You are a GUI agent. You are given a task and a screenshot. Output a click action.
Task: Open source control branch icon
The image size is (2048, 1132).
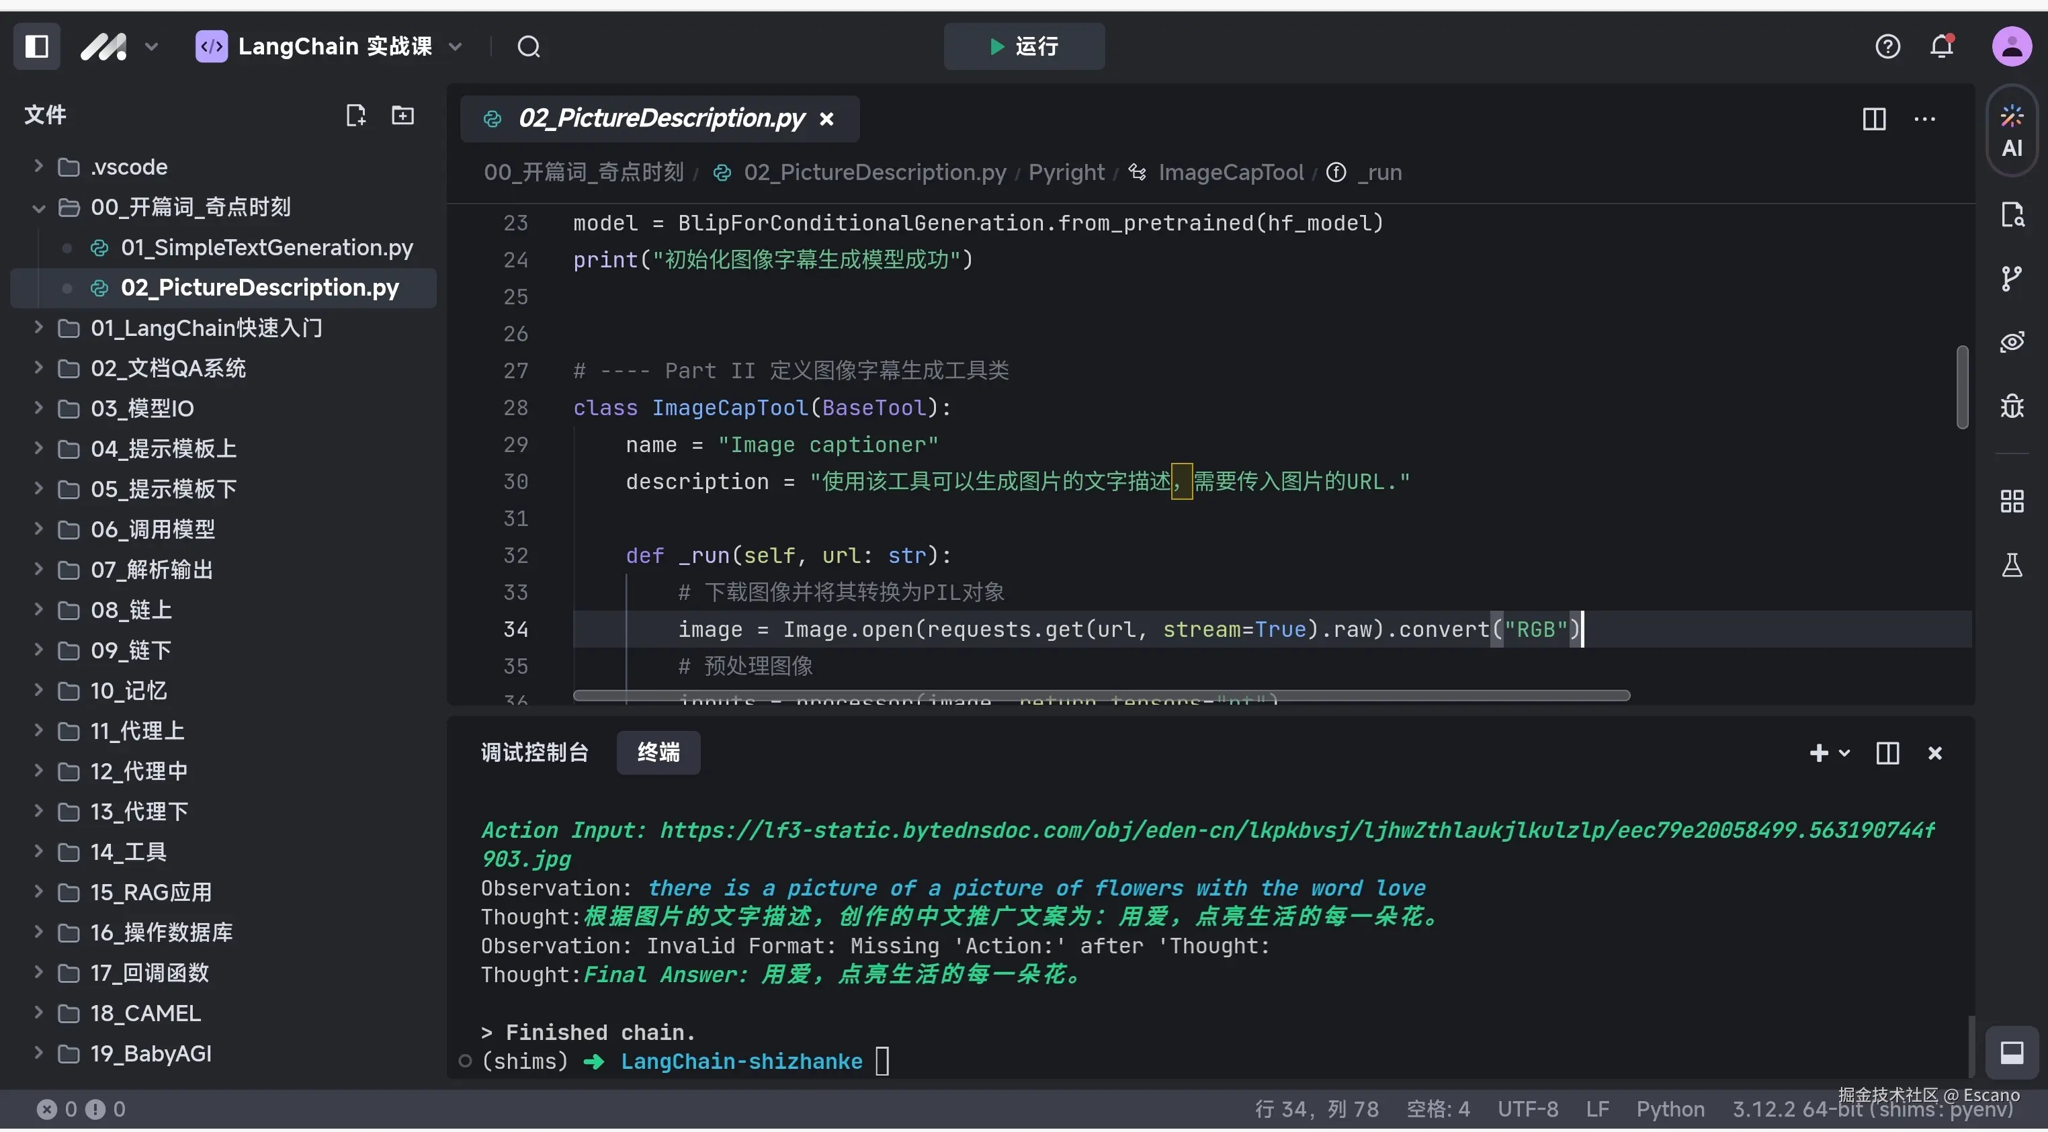click(x=2012, y=279)
